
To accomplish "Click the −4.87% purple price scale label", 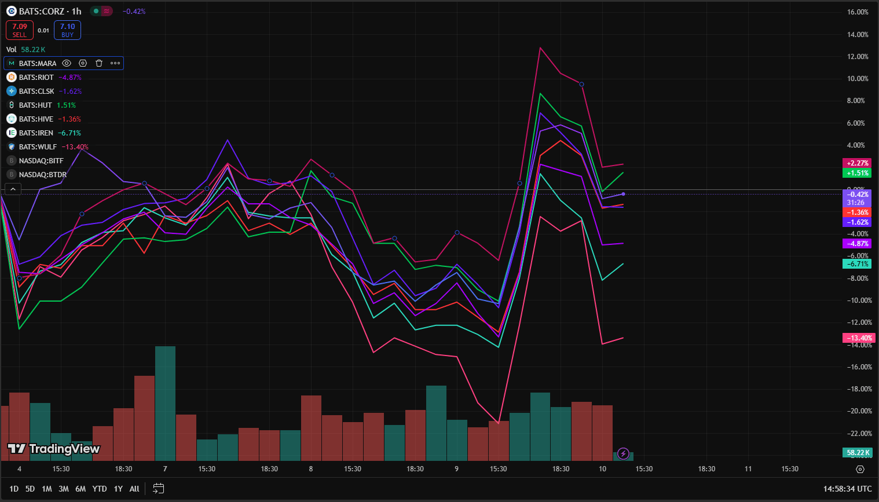I will [857, 244].
